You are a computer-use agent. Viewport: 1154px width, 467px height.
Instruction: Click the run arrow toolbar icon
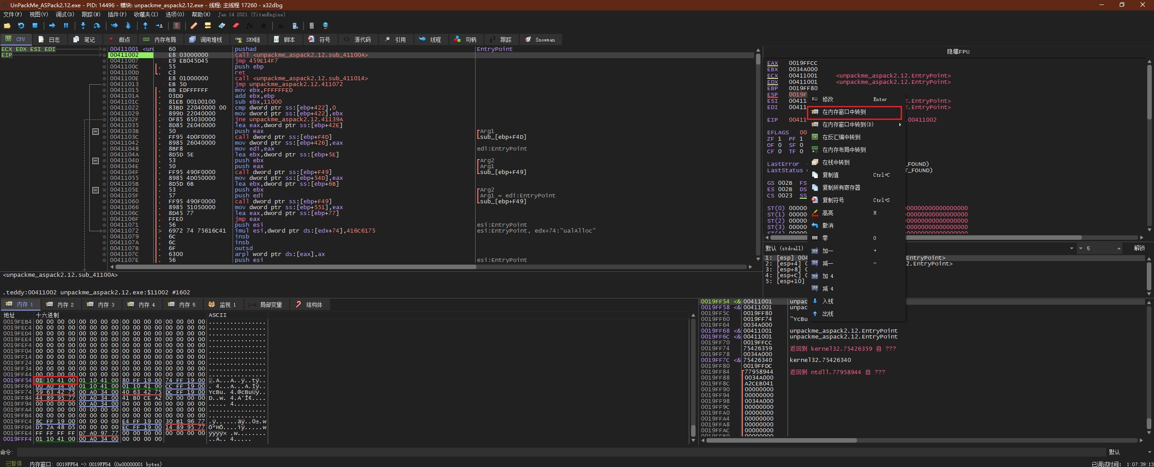point(52,26)
